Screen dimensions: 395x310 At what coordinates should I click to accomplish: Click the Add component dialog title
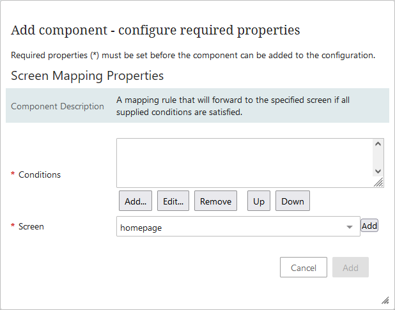point(156,30)
